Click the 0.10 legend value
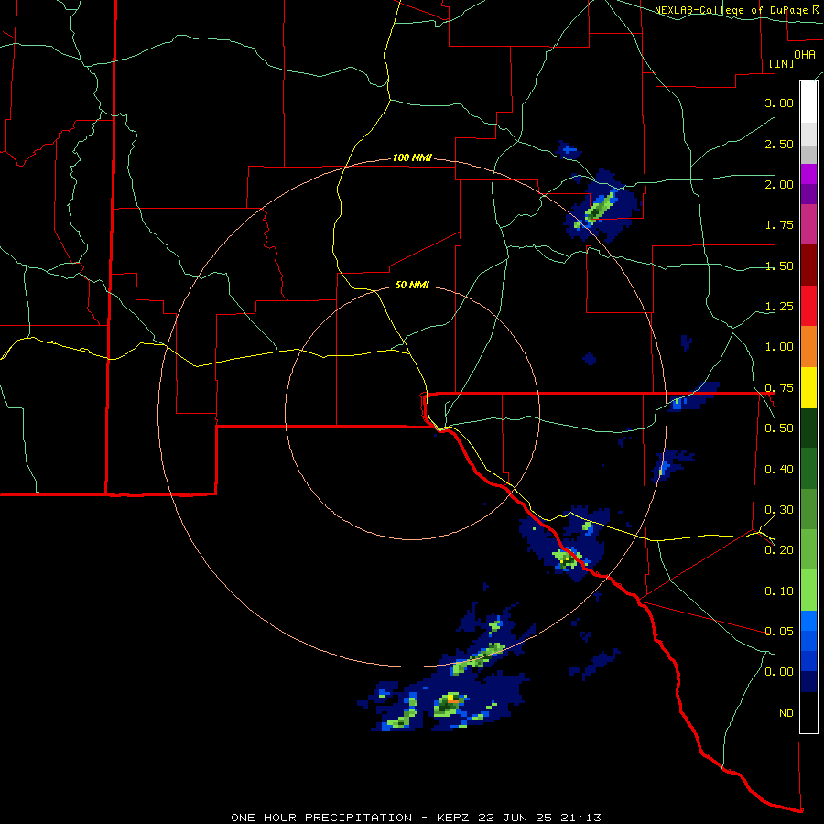This screenshot has width=824, height=824. [779, 591]
